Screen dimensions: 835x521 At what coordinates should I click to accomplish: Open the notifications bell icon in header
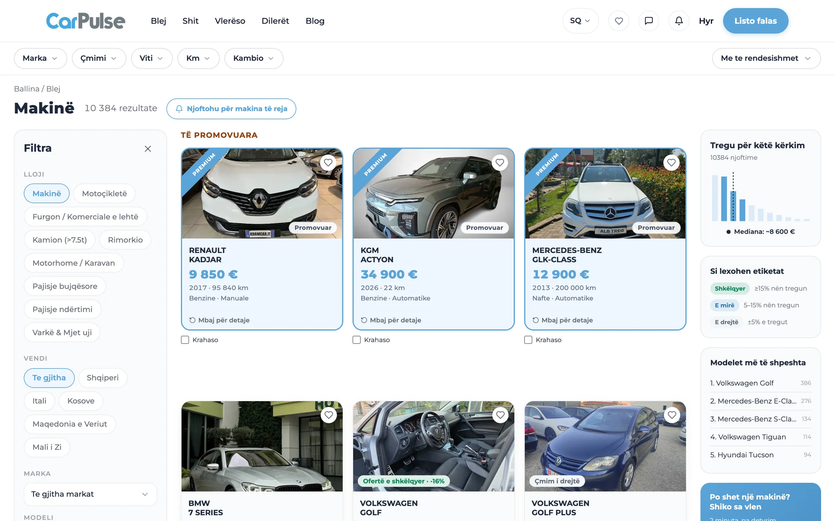679,21
